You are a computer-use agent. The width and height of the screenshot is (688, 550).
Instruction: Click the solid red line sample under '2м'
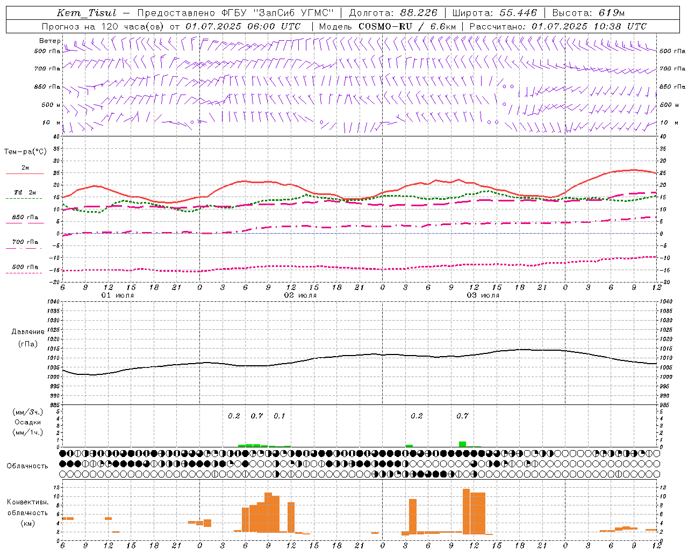pos(25,174)
